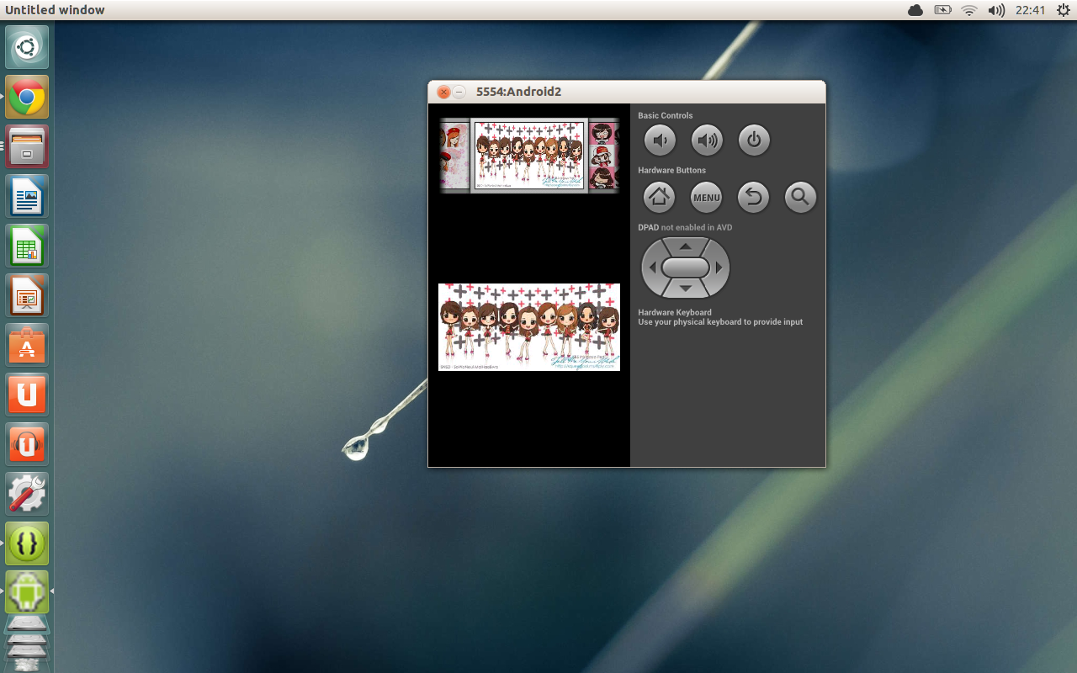Open the Wi-Fi network indicator
This screenshot has width=1077, height=673.
tap(969, 10)
